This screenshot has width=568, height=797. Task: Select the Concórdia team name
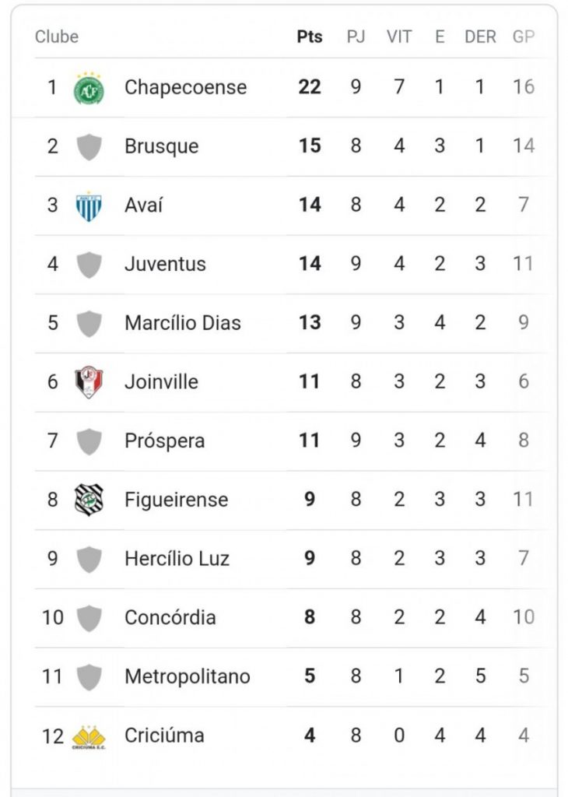170,617
